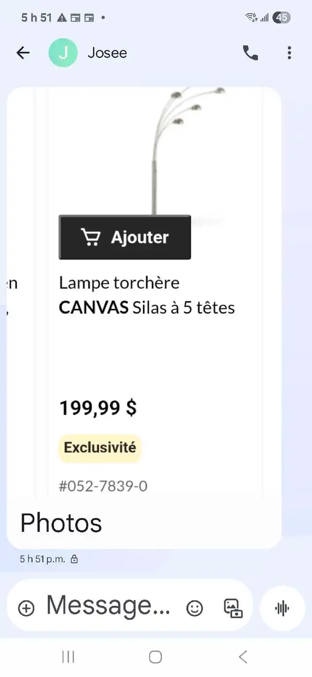Screen dimensions: 312x677
Task: Call Josee with the phone icon
Action: 251,53
